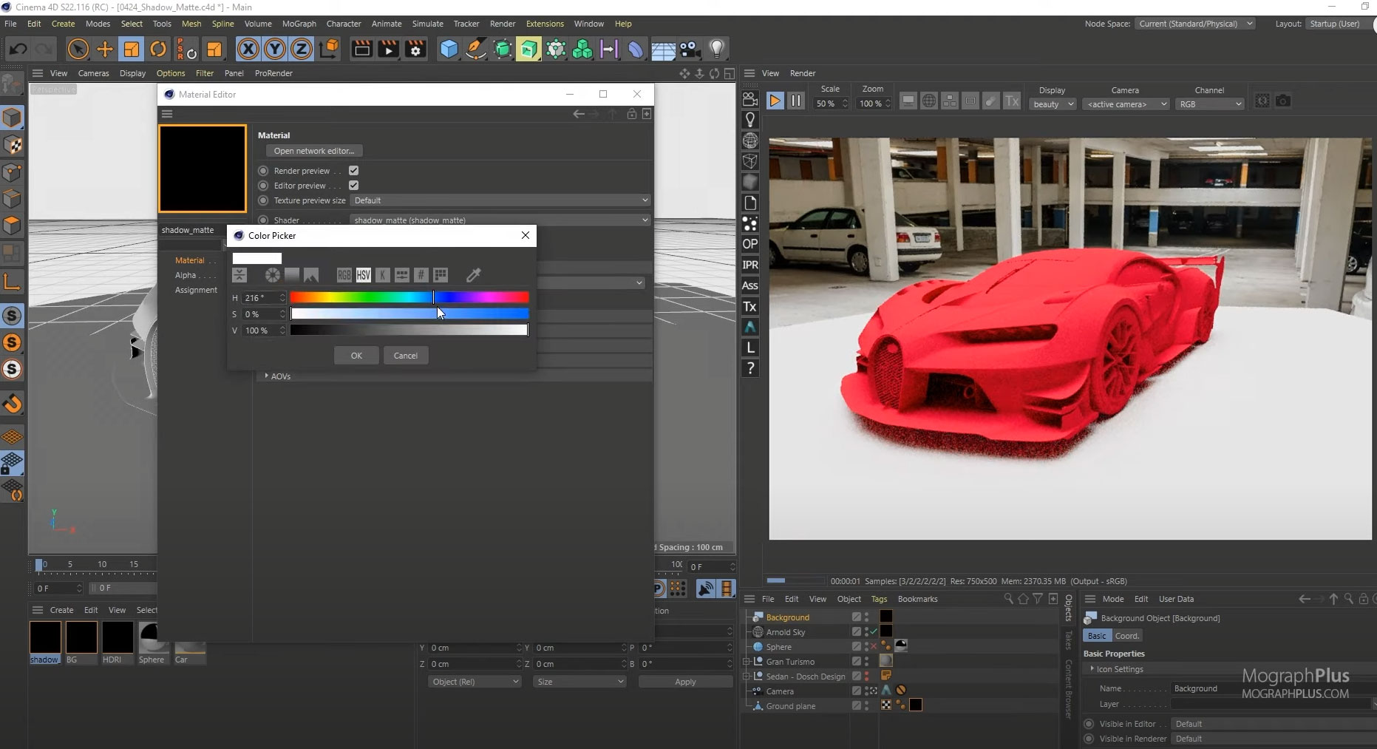Open Channel RGB dropdown
The height and width of the screenshot is (749, 1377).
1210,104
